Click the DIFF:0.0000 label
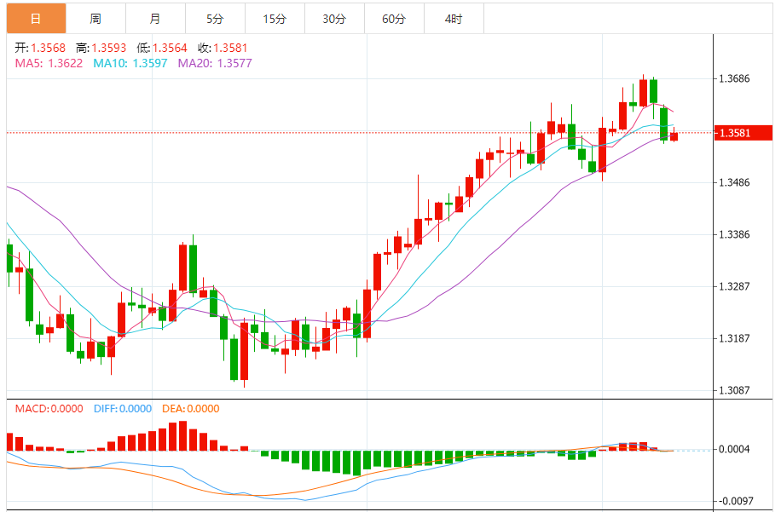781x512 pixels. 123,409
